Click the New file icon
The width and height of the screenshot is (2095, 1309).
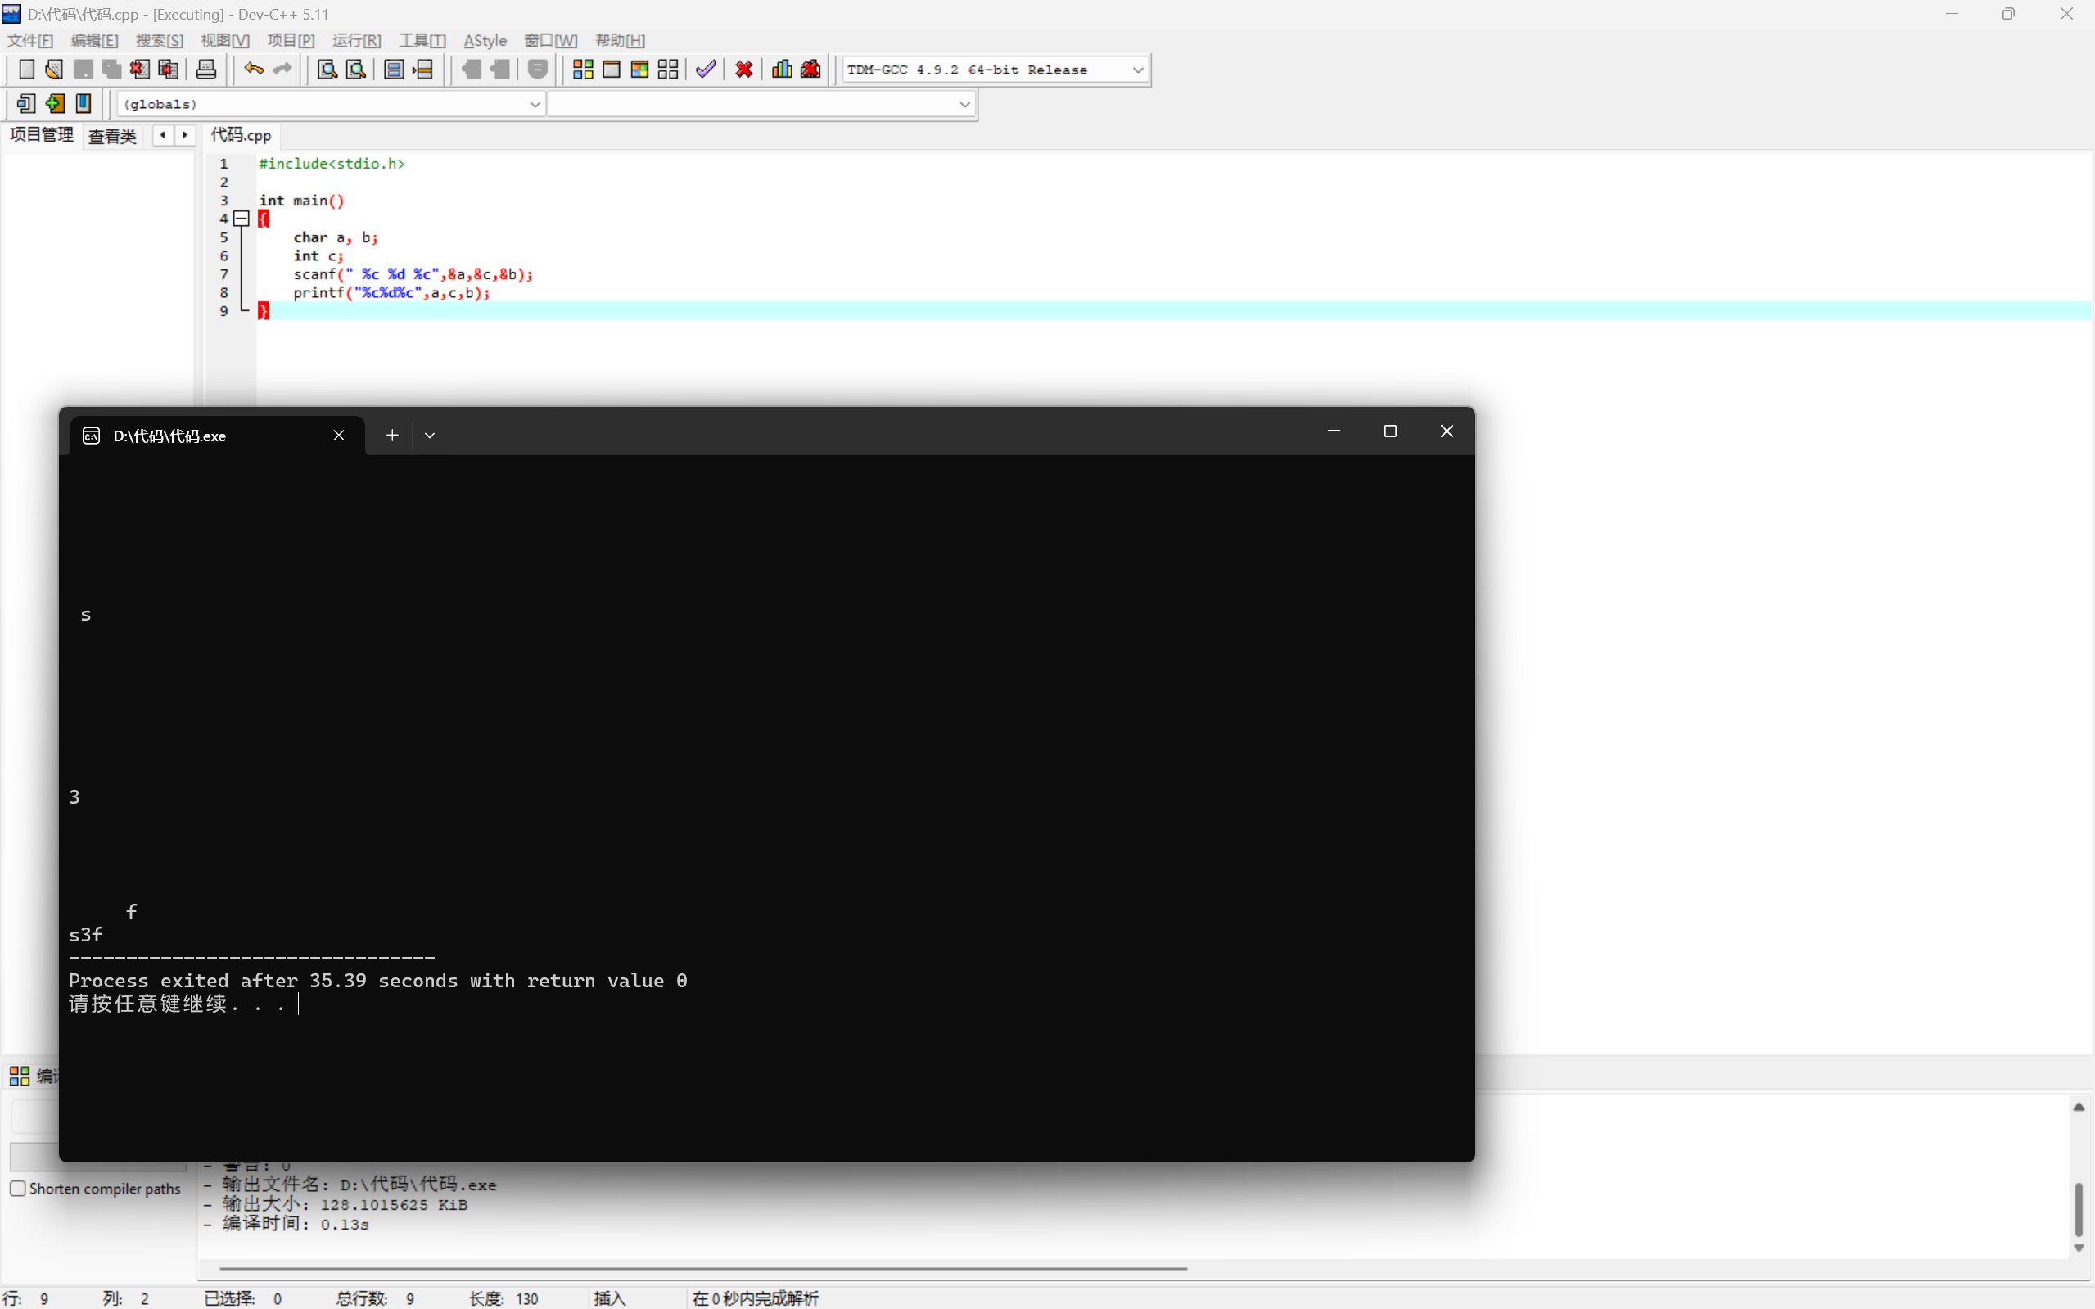26,70
